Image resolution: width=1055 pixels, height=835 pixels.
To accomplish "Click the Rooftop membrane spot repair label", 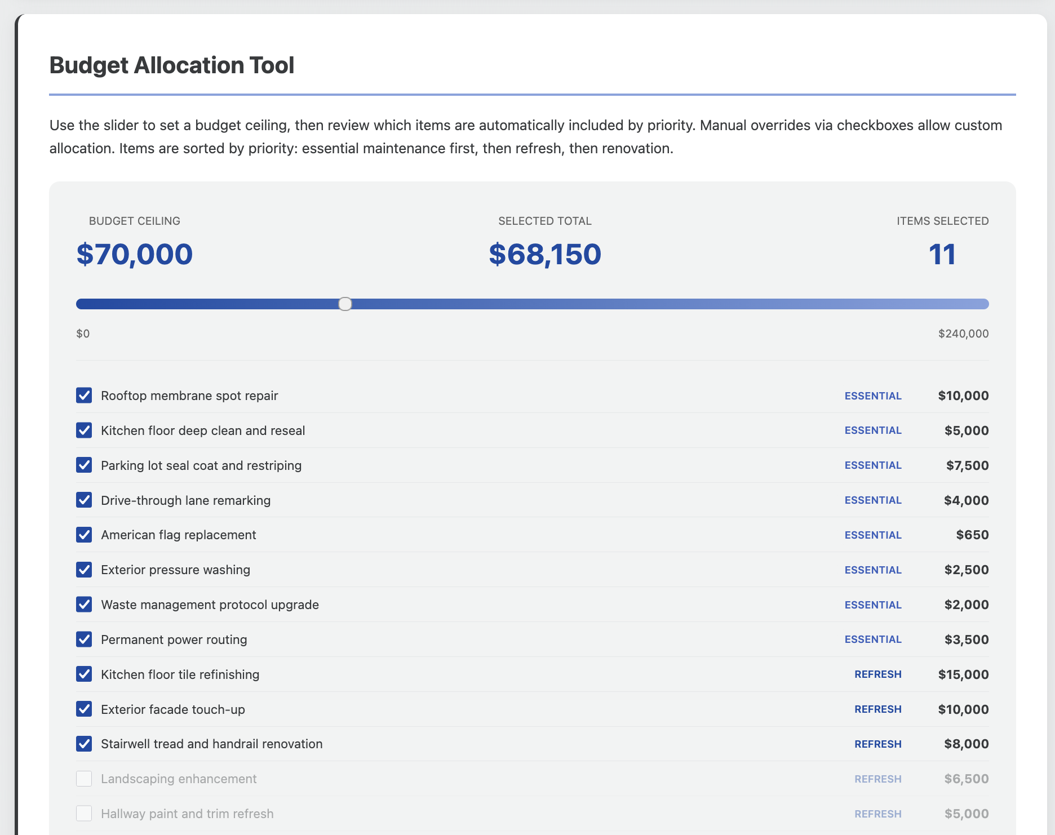I will [x=189, y=396].
